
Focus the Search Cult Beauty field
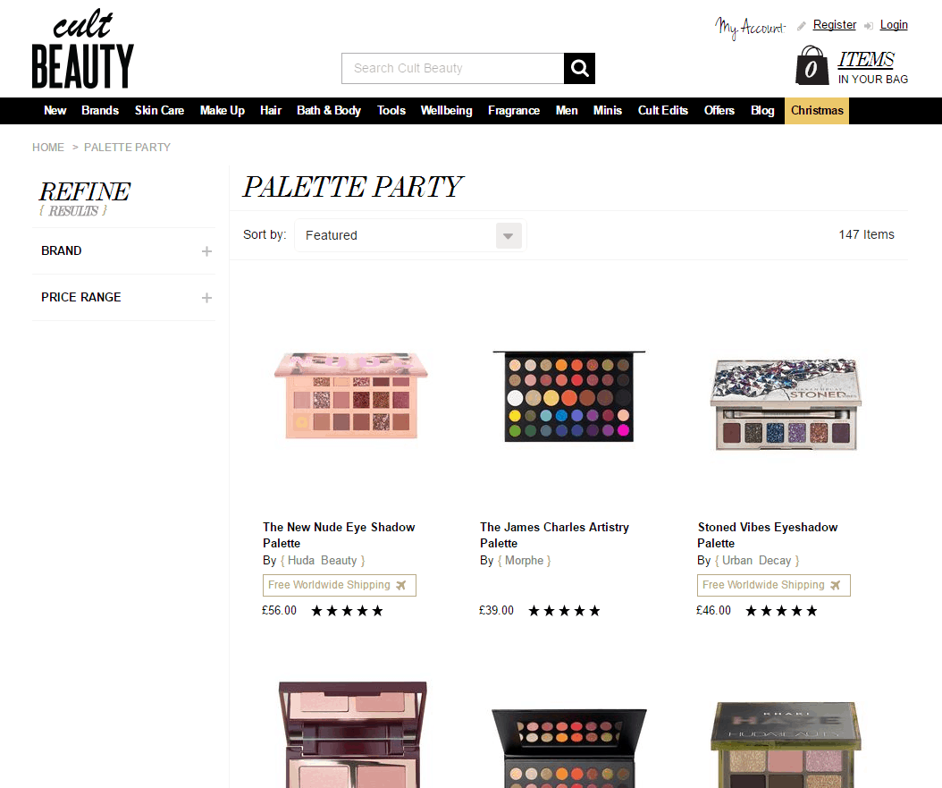[453, 69]
